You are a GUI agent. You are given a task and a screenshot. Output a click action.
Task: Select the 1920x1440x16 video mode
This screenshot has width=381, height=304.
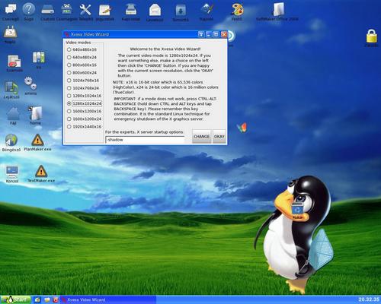(84, 126)
